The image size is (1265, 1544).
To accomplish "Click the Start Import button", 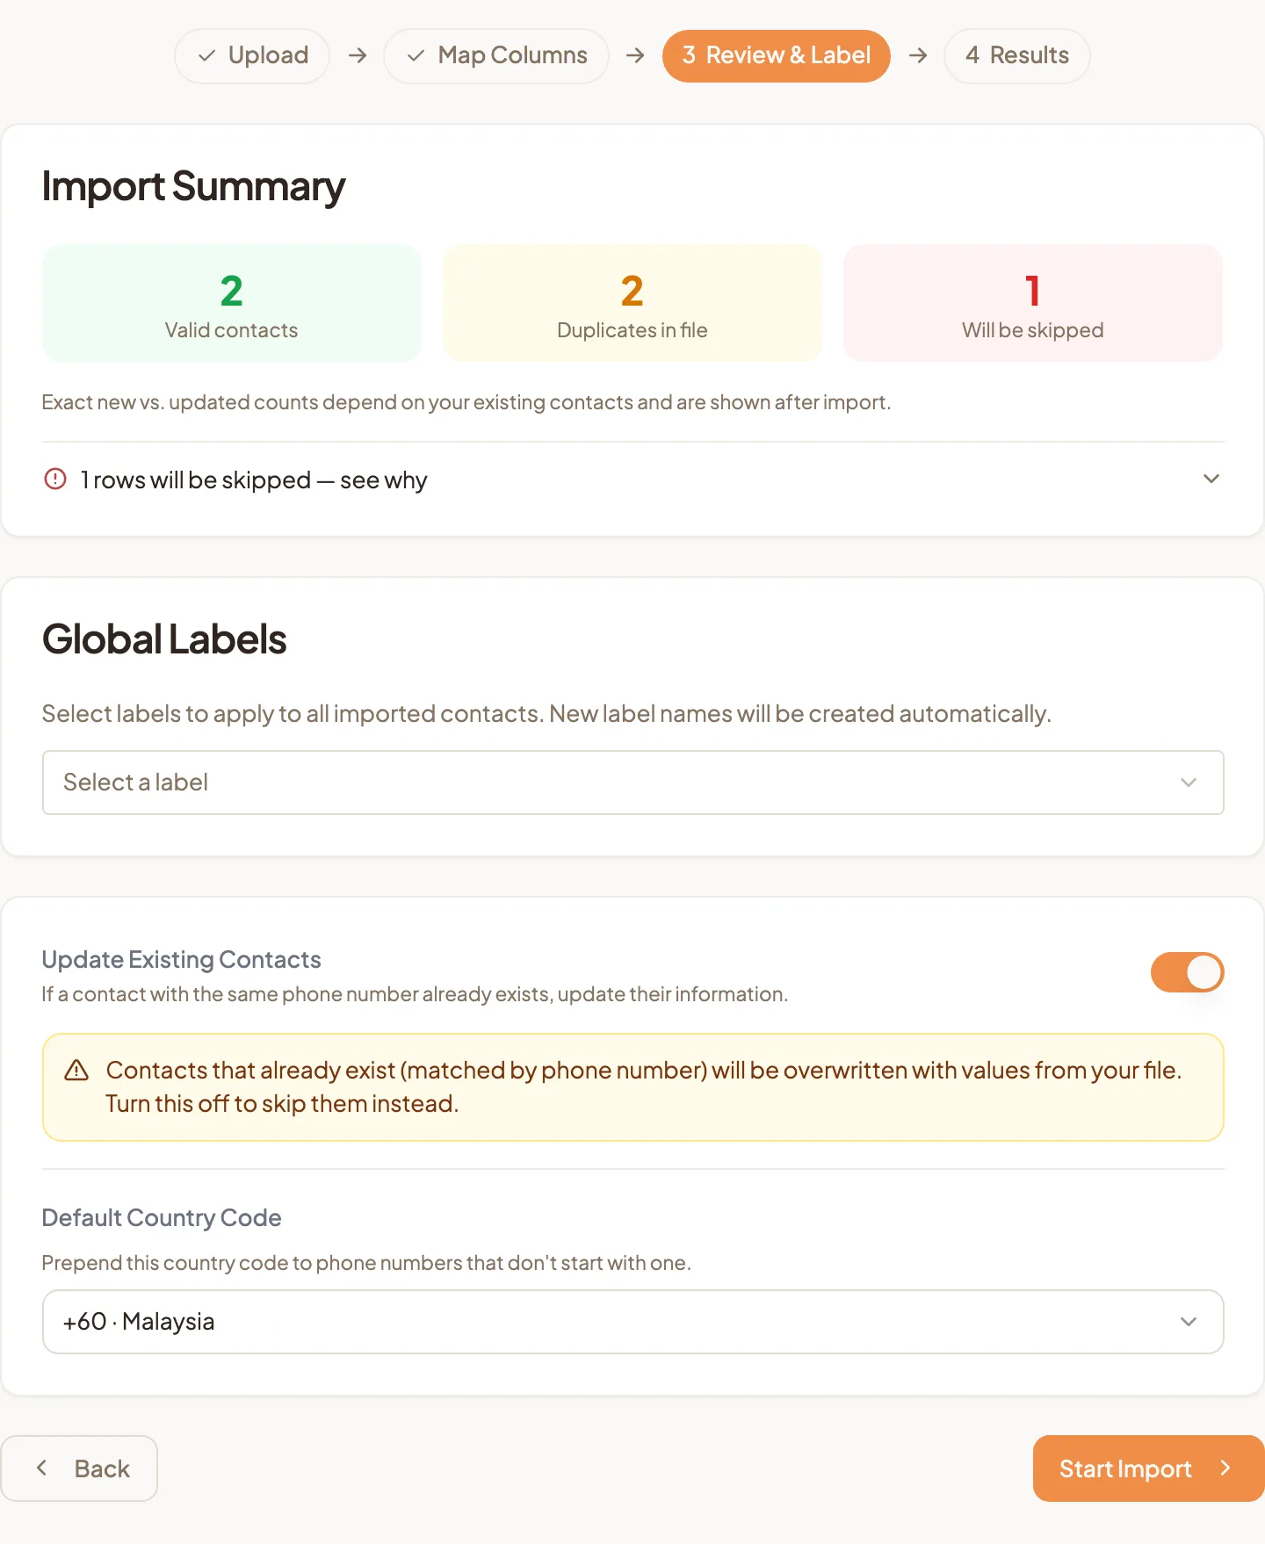I will click(x=1148, y=1468).
